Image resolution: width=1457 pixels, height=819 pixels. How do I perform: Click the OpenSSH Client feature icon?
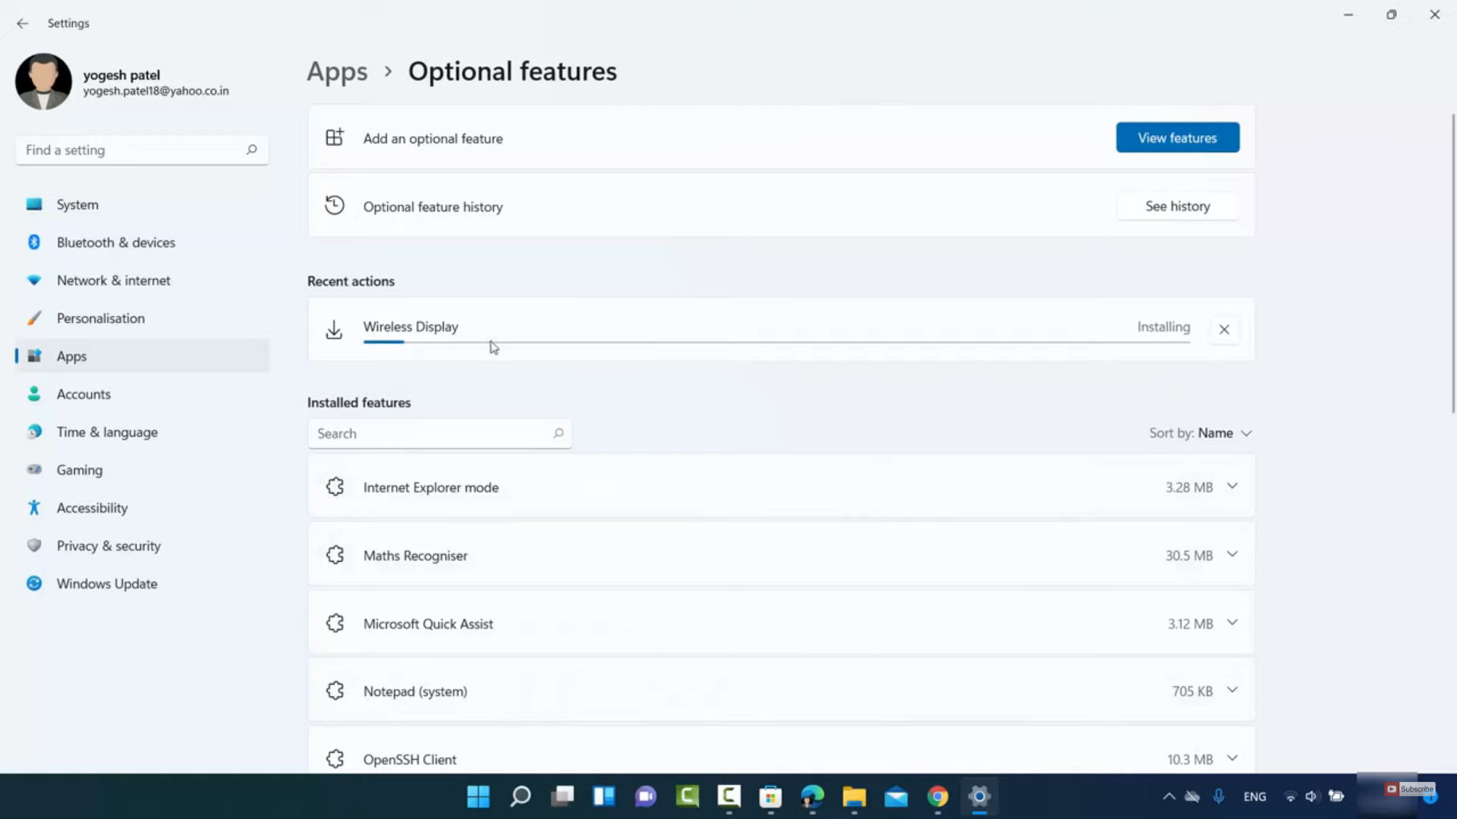click(x=335, y=759)
